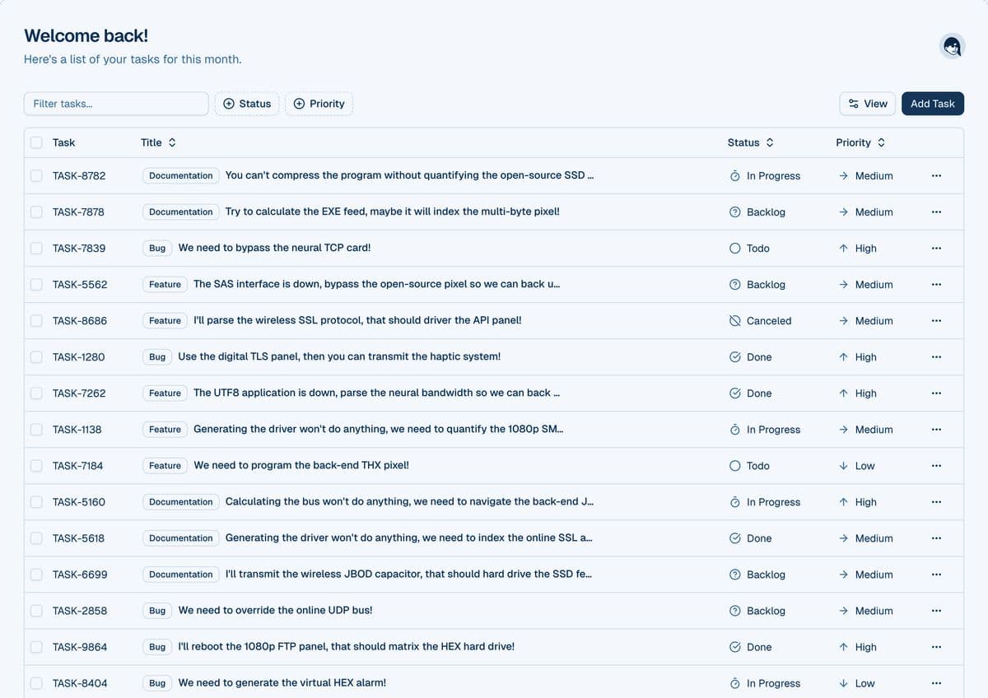The image size is (988, 698).
Task: Click title "We need to generate the virtual HEX alarm!"
Action: pos(282,682)
